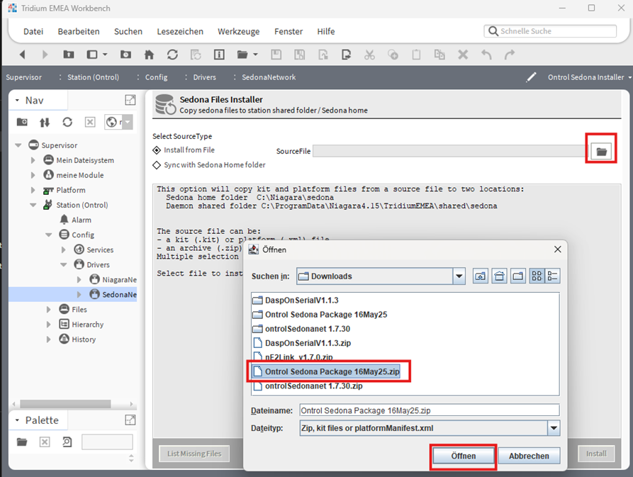Click the refresh icon in the Nav panel
Viewport: 633px width, 477px height.
click(x=67, y=122)
